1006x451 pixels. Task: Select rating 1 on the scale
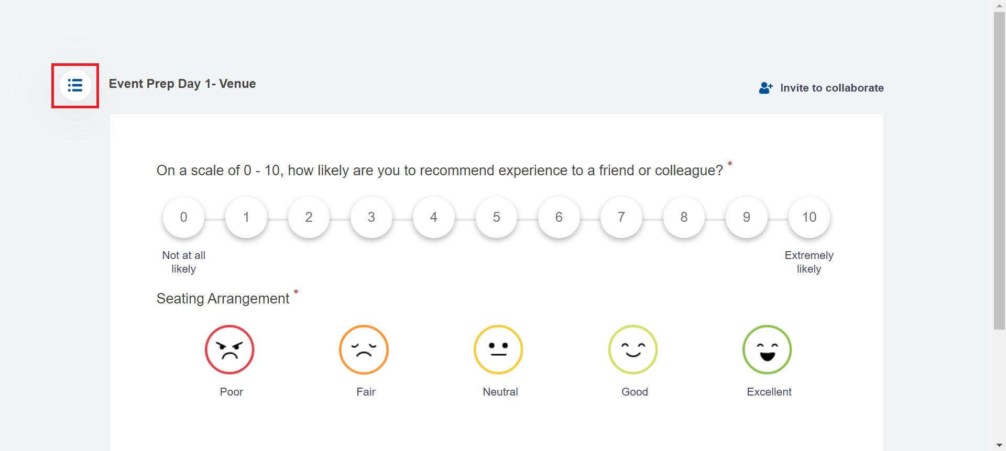pos(246,217)
